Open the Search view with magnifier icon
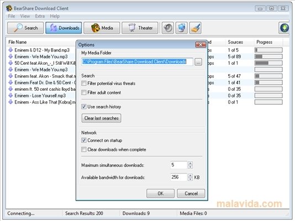 [x=25, y=28]
